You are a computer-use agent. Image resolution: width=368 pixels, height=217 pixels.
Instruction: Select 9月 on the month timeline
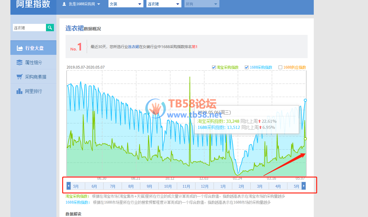tap(149, 186)
